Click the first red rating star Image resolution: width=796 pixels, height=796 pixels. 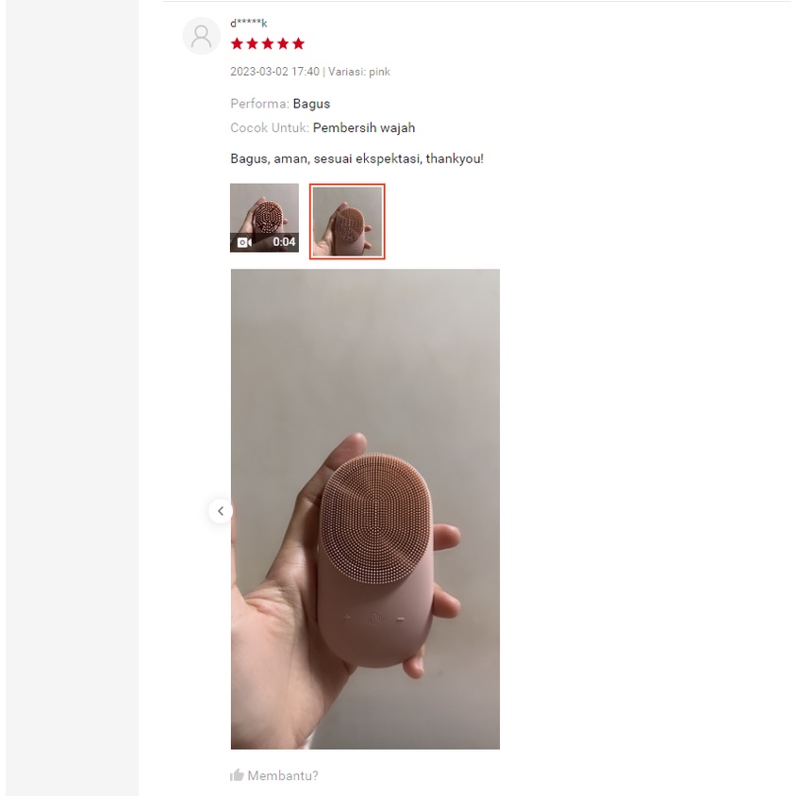pos(237,43)
